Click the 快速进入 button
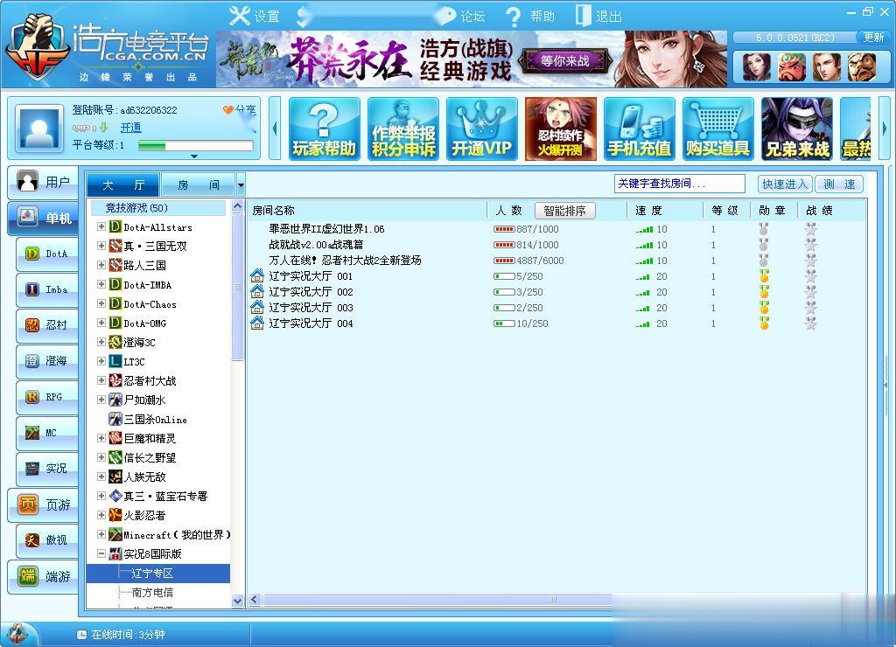This screenshot has width=896, height=647. click(785, 184)
